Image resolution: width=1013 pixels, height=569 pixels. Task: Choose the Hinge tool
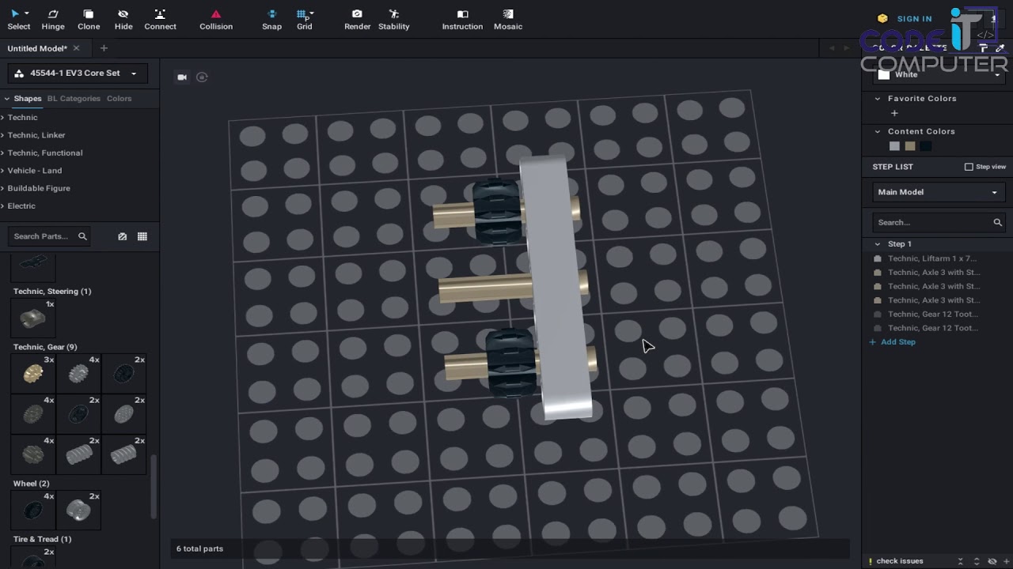(53, 19)
